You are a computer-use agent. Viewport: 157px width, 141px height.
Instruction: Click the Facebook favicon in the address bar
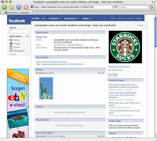pos(32,7)
